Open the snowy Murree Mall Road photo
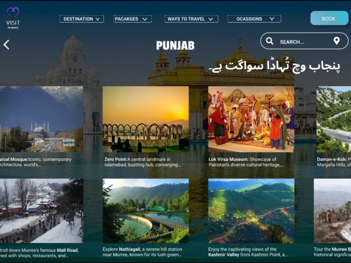This screenshot has width=351, height=263. tap(41, 211)
